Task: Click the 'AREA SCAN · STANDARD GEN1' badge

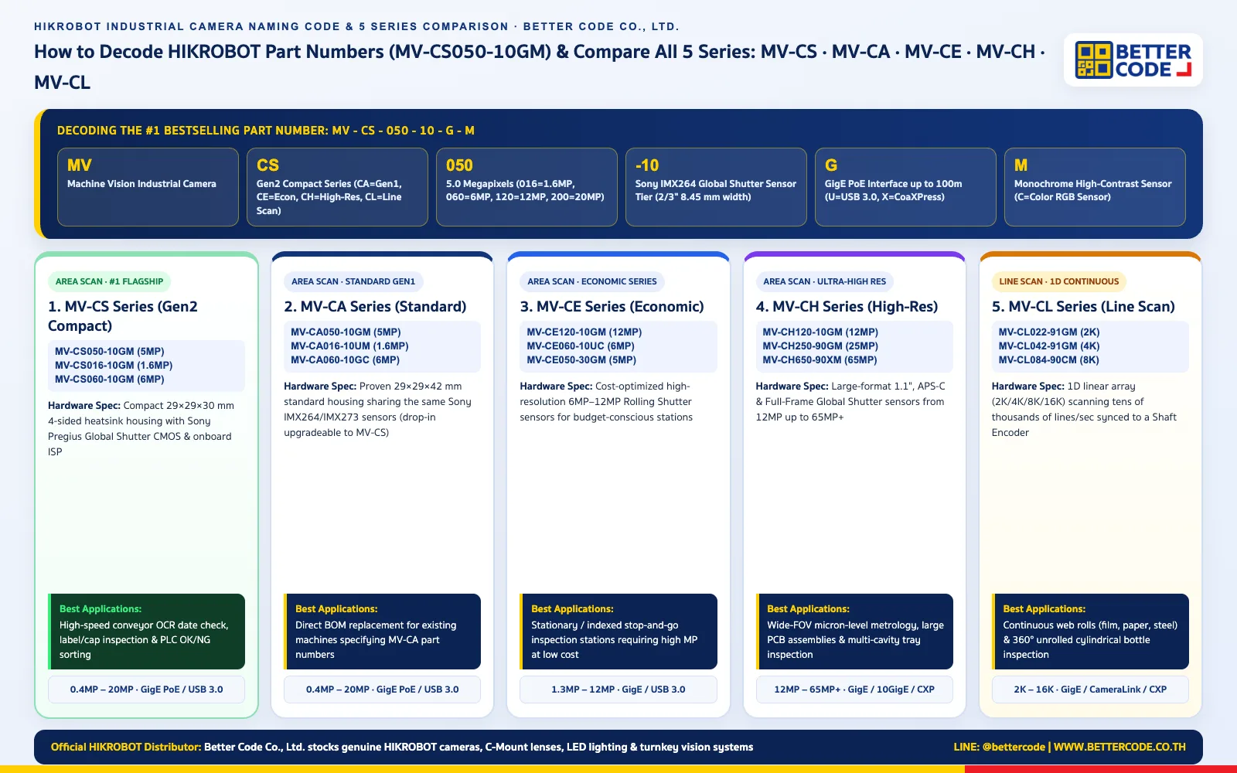Action: click(353, 281)
